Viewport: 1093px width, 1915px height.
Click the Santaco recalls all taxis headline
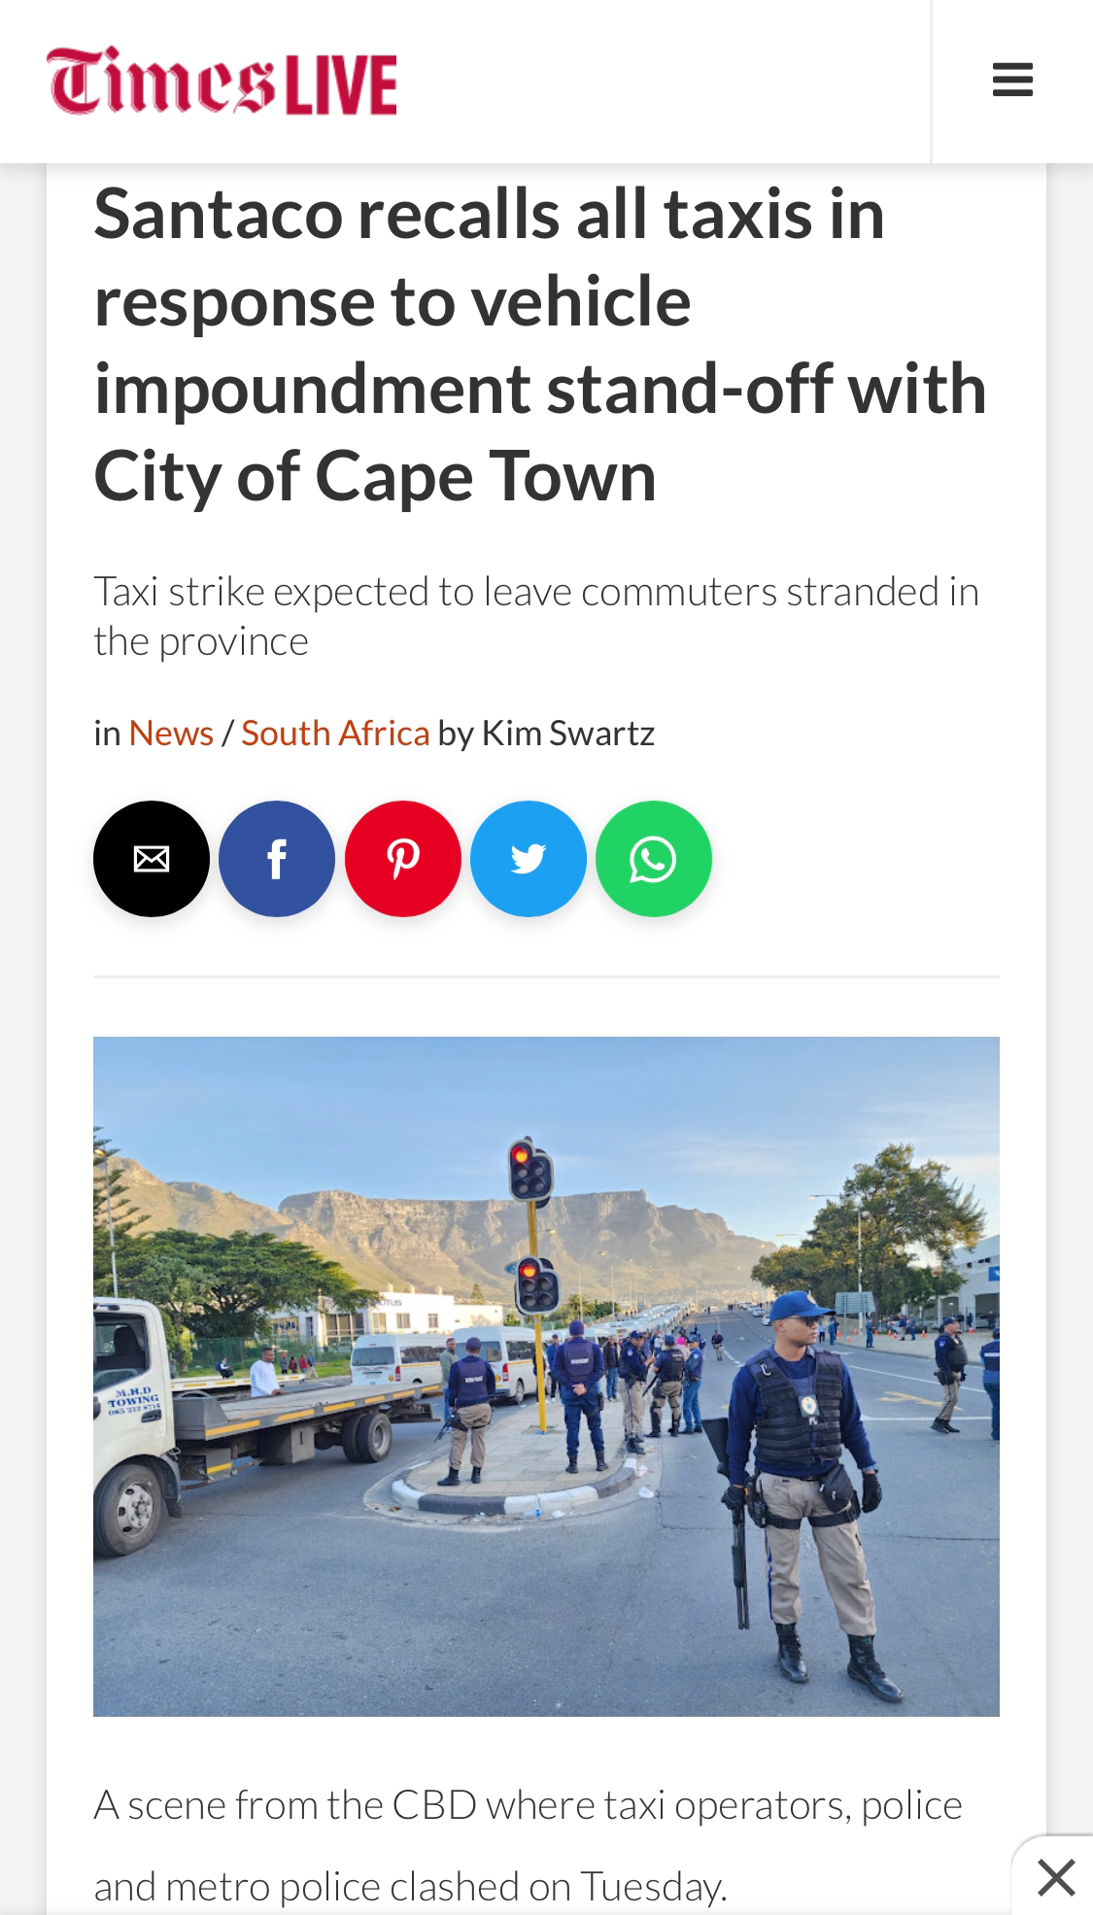click(540, 344)
